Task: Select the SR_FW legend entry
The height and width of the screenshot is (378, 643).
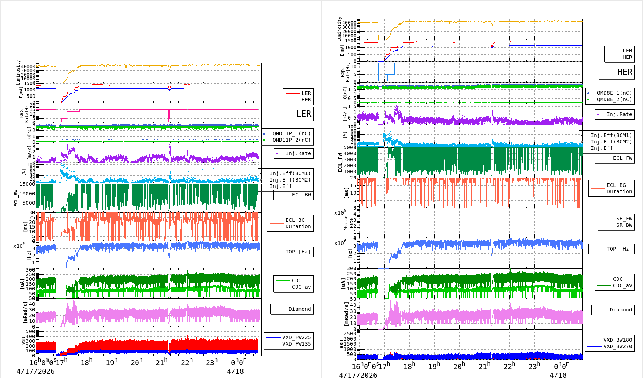Action: tap(616, 219)
